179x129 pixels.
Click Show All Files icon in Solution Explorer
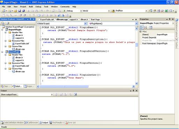(x=8, y=23)
